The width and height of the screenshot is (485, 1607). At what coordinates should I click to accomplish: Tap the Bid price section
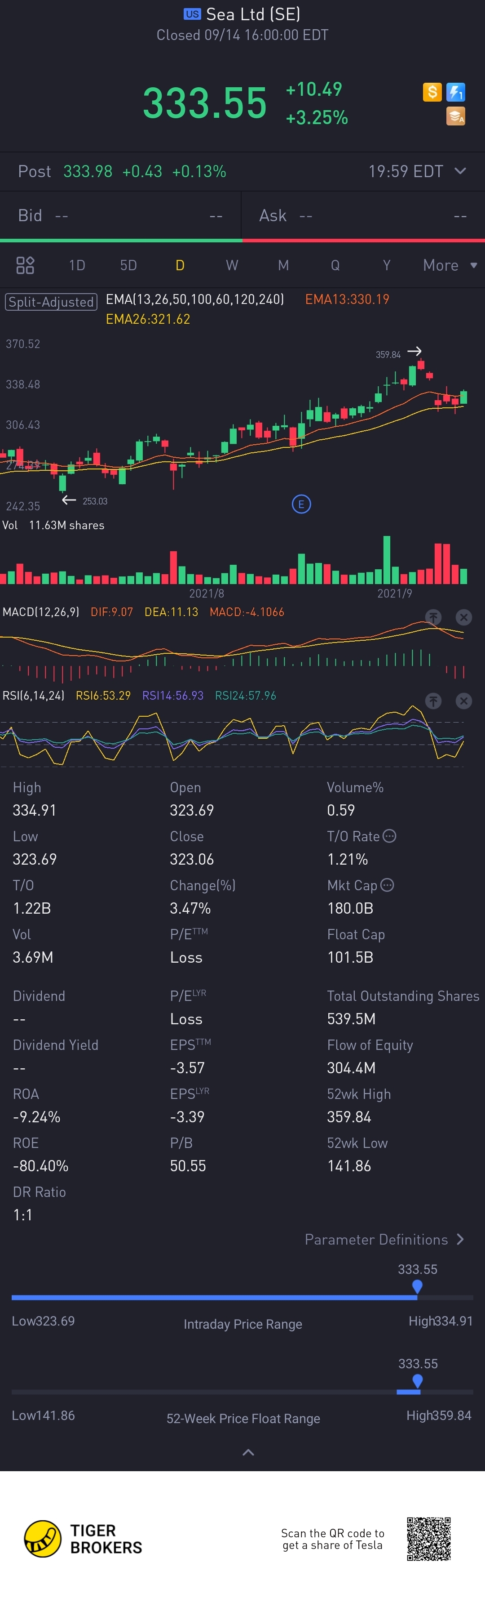[120, 215]
